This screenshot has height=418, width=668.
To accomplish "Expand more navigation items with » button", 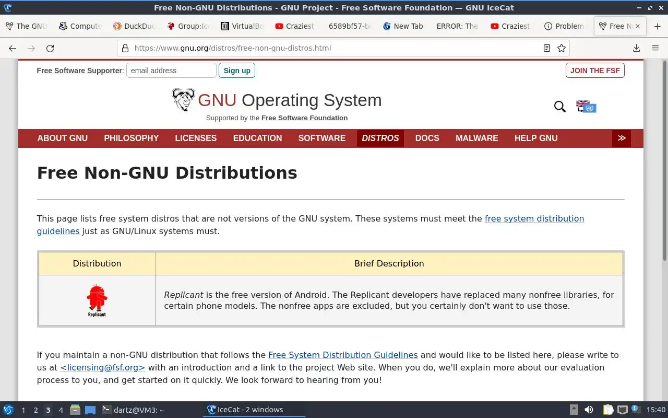I will tap(621, 138).
